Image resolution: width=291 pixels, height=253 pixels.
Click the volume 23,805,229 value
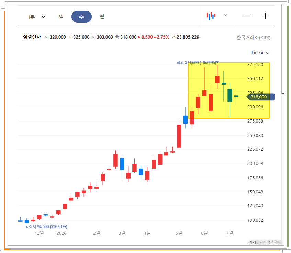tap(188, 37)
